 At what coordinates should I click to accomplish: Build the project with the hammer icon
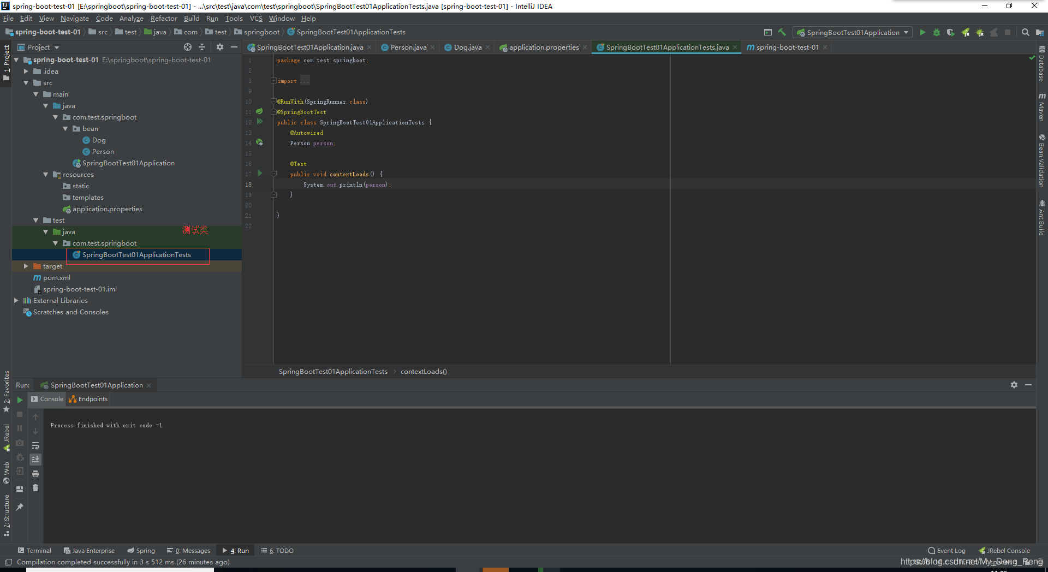[x=782, y=32]
